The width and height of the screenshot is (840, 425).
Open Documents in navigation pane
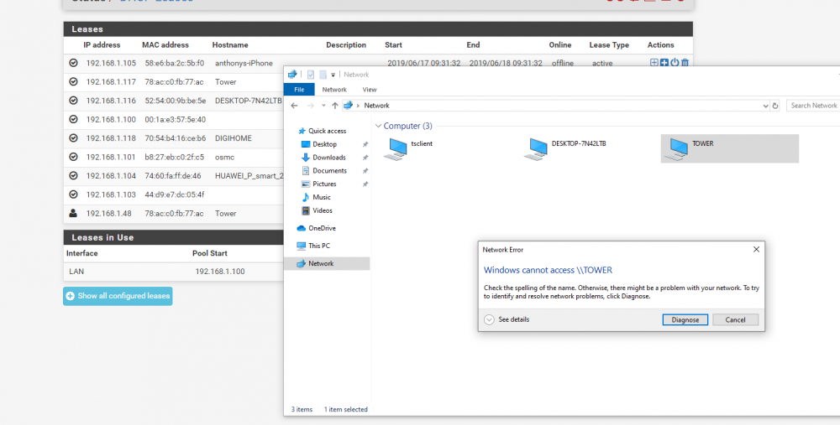(324, 171)
